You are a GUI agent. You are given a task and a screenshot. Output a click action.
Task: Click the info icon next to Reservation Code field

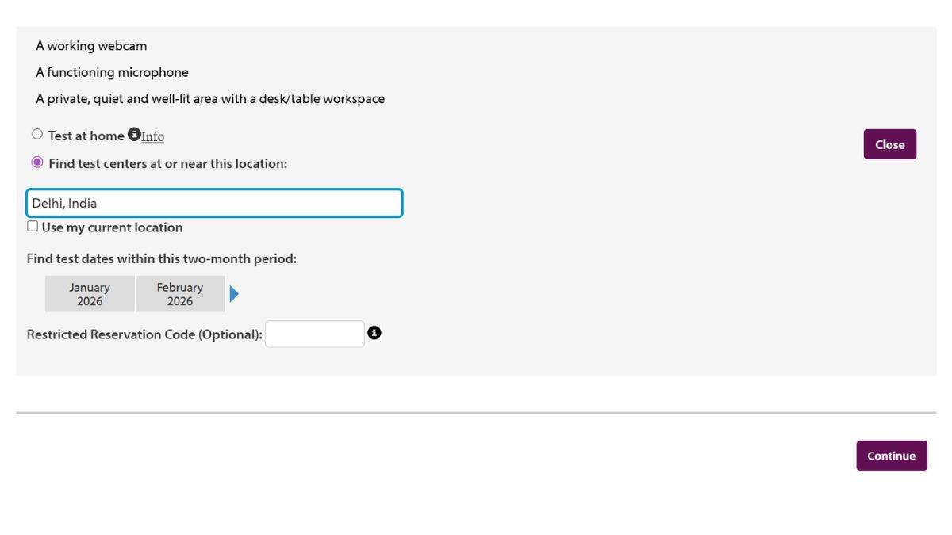[374, 334]
